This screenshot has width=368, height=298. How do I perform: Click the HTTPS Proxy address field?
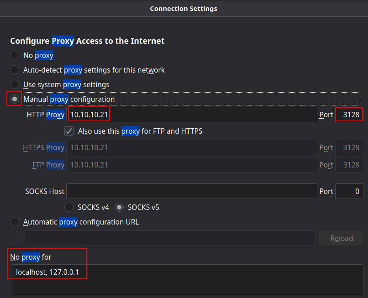[x=192, y=148]
